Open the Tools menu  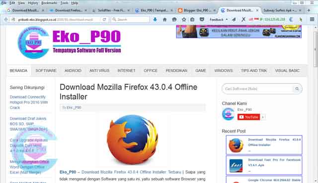(64, 3)
